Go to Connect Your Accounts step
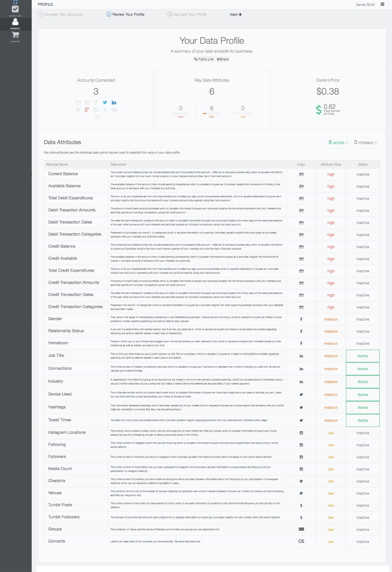392x572 pixels. point(61,14)
